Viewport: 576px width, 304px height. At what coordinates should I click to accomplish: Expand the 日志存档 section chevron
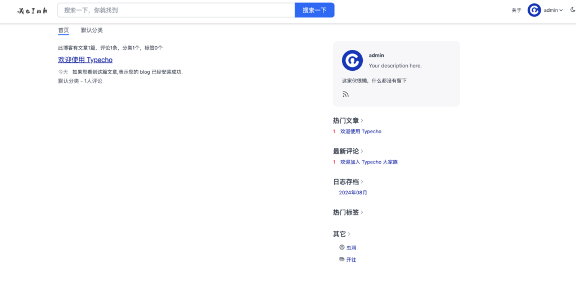362,182
